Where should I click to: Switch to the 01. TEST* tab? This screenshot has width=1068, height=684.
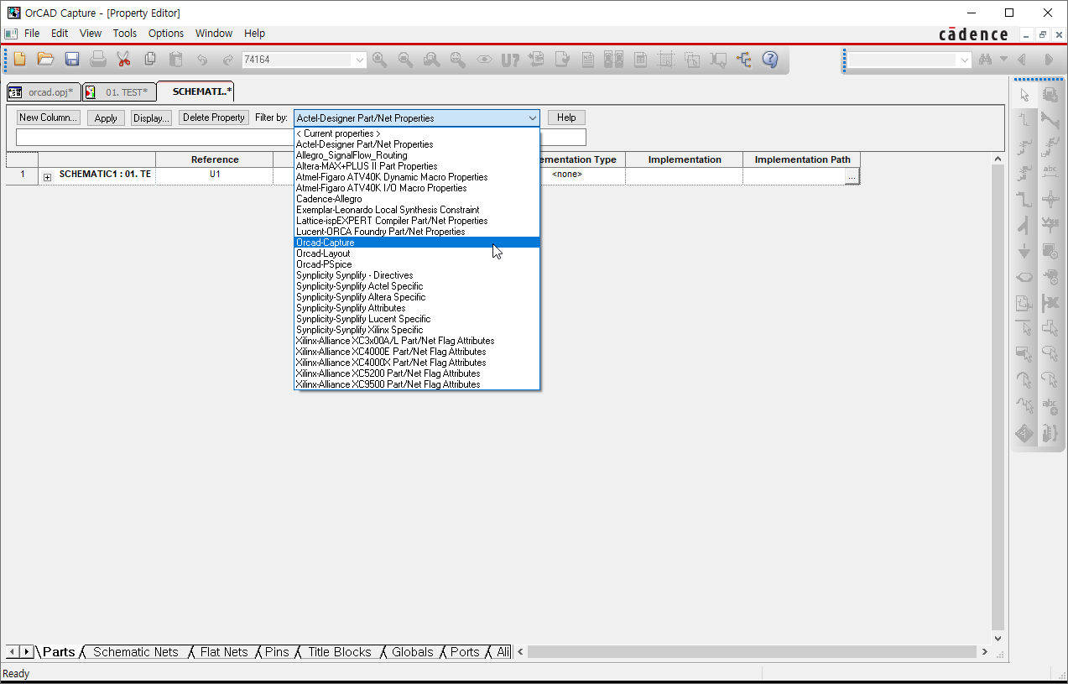tap(119, 92)
